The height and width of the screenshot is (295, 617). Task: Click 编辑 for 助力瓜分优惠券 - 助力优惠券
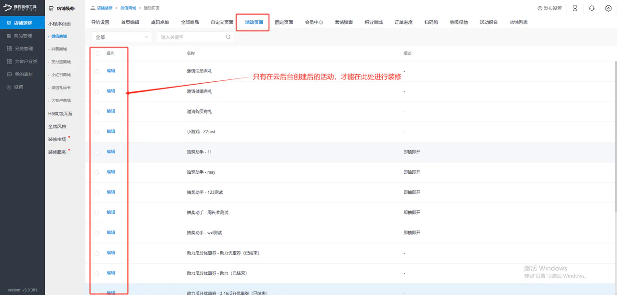(x=111, y=253)
